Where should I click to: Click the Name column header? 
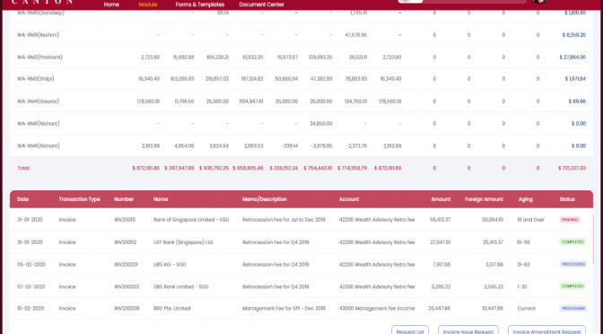coord(161,199)
